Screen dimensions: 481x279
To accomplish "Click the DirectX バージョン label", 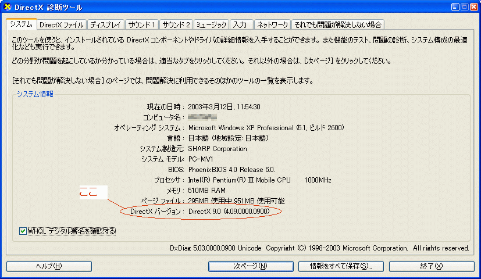I will [x=157, y=211].
